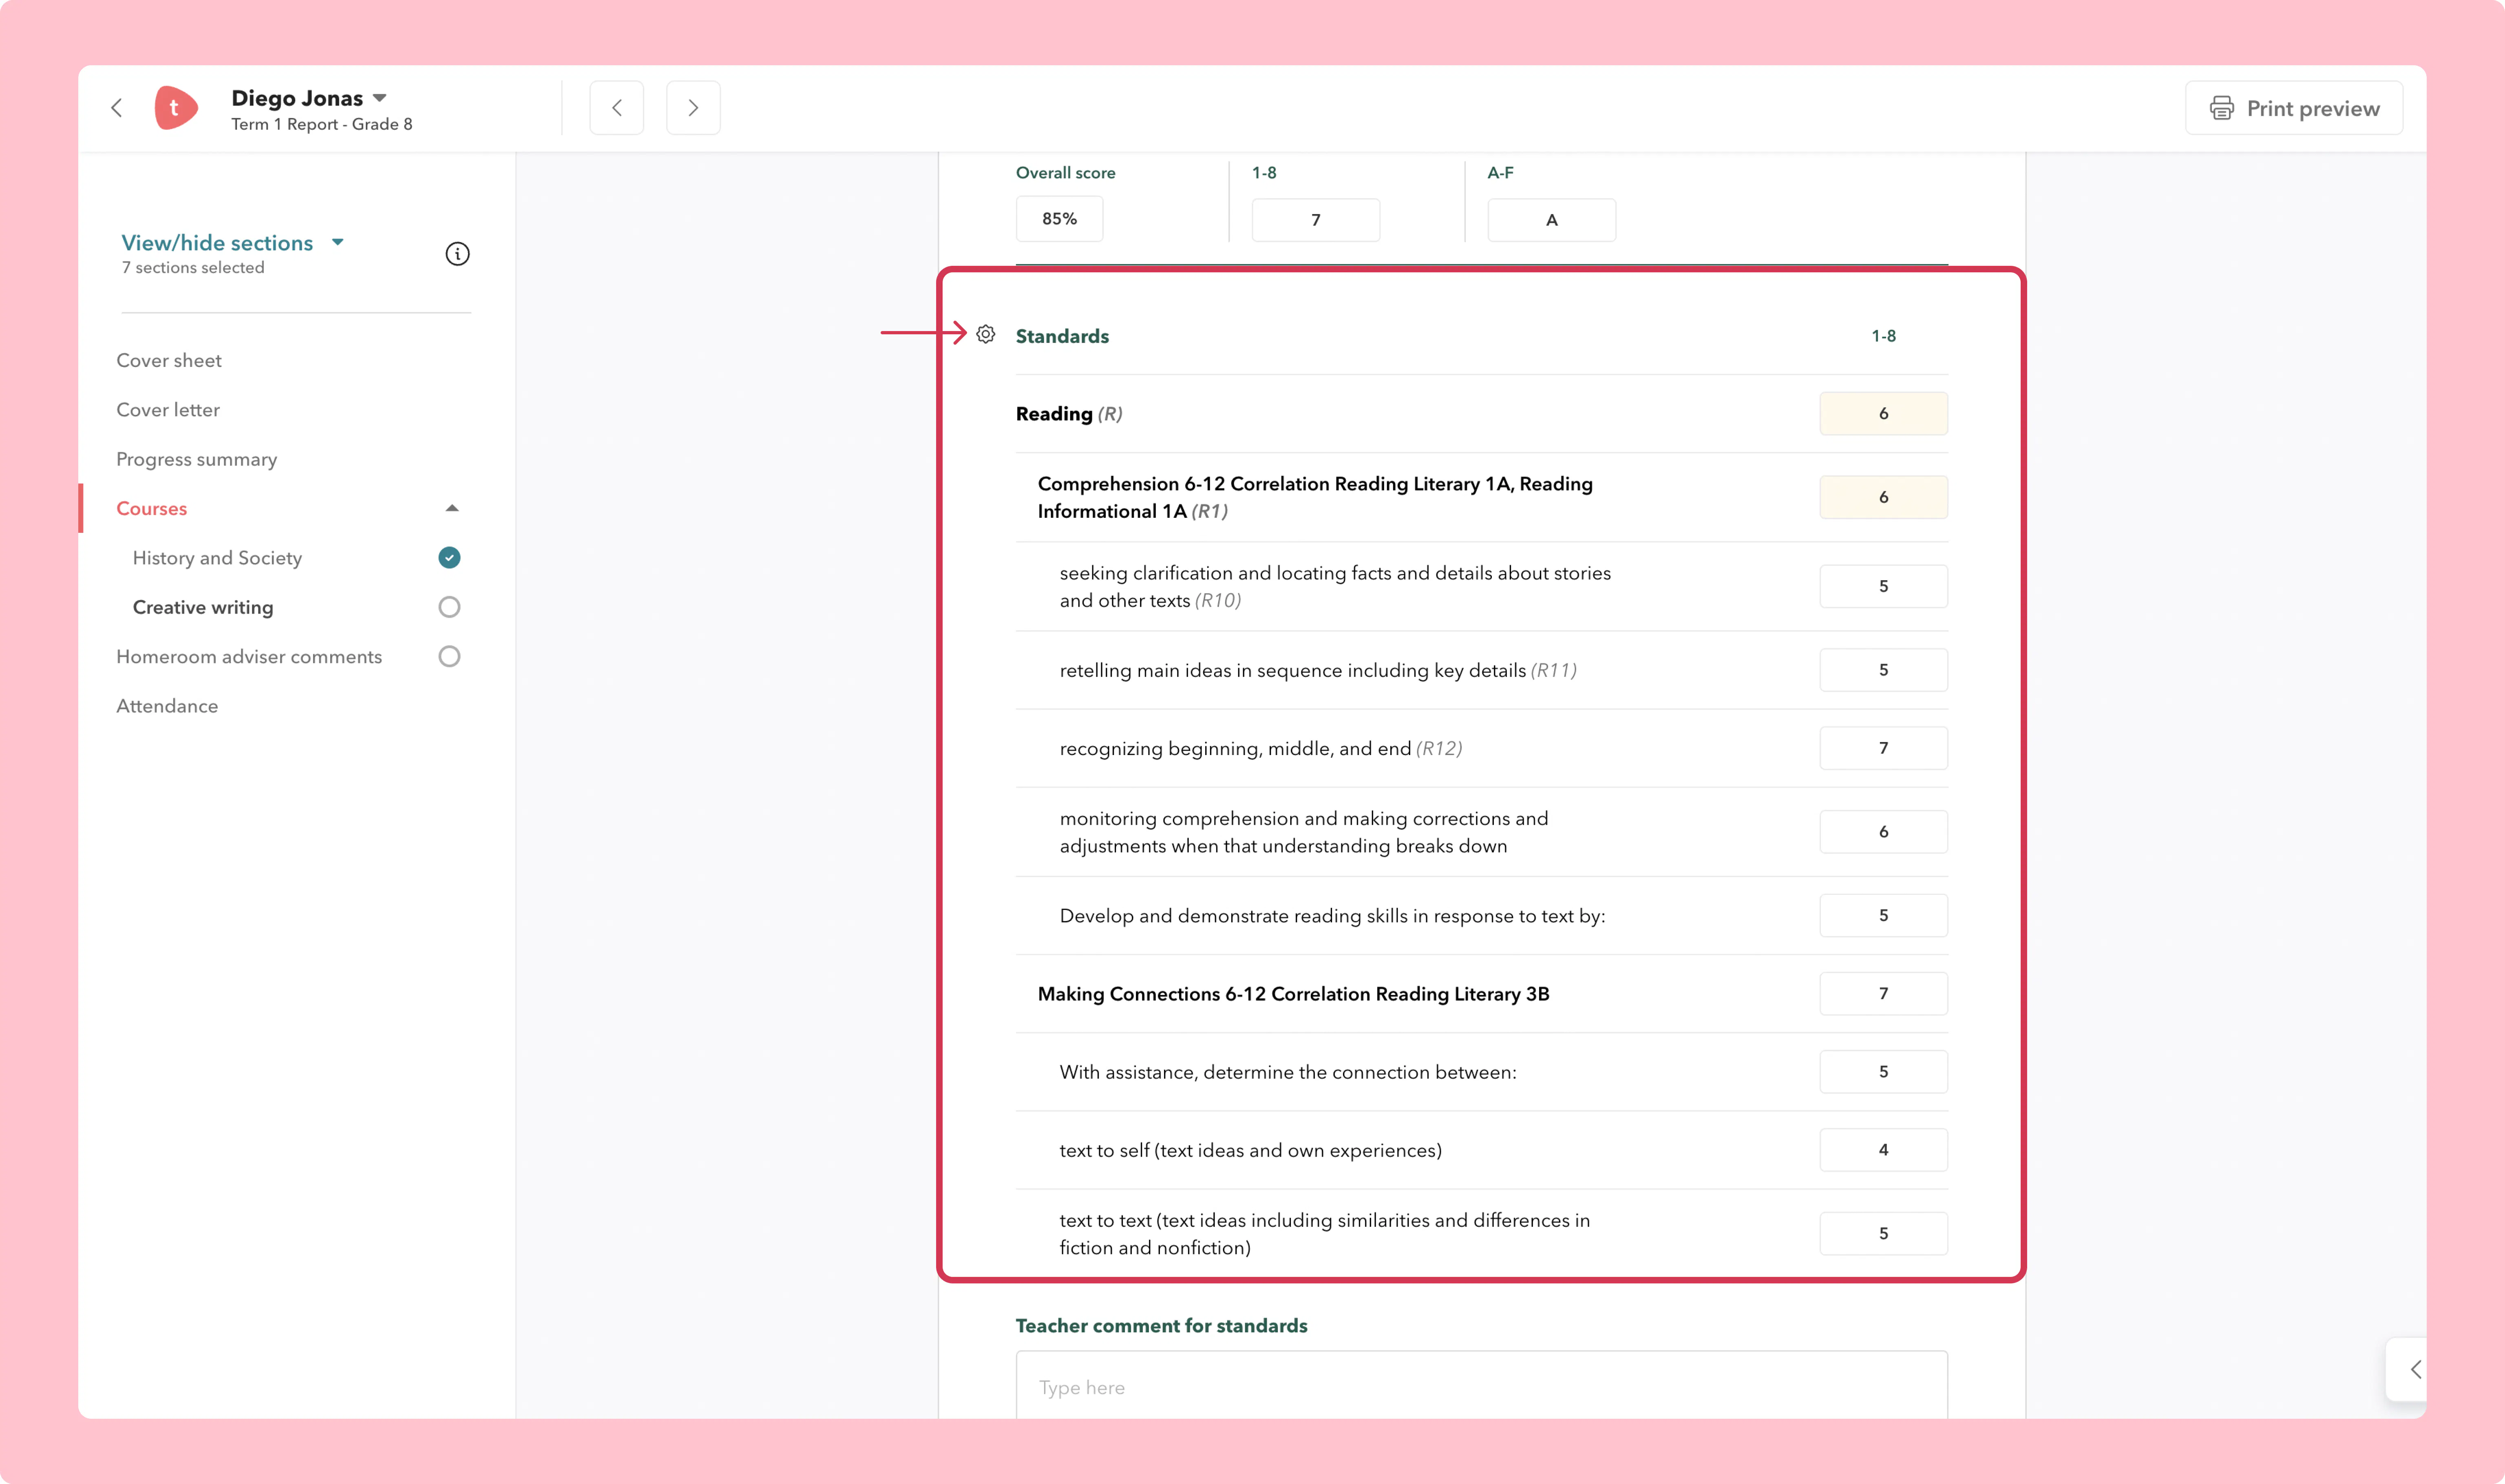This screenshot has width=2505, height=1484.
Task: Click the back arrow in the header
Action: (117, 108)
